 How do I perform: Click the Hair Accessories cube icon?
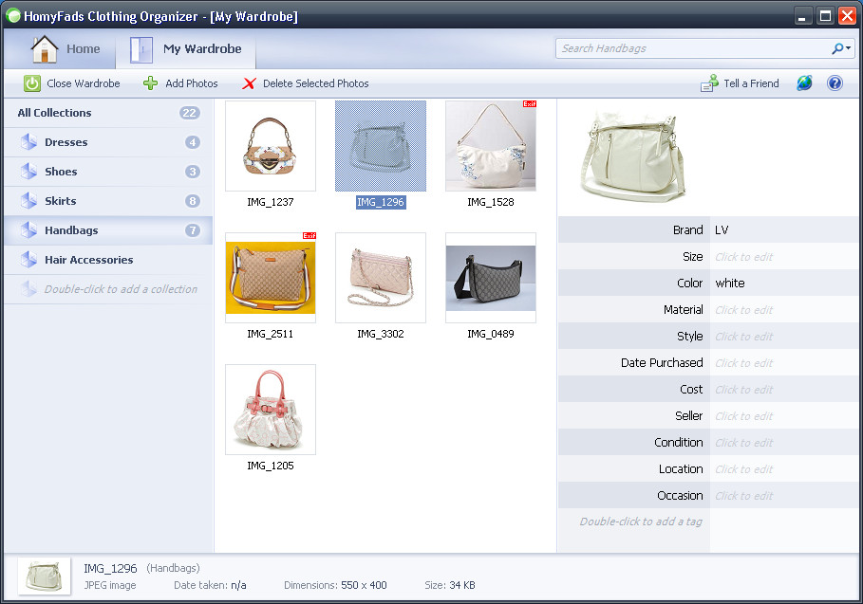(28, 260)
